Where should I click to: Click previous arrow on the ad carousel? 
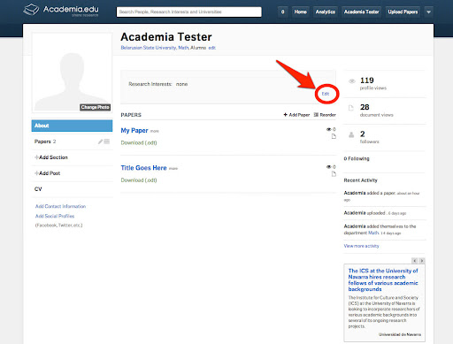[414, 261]
